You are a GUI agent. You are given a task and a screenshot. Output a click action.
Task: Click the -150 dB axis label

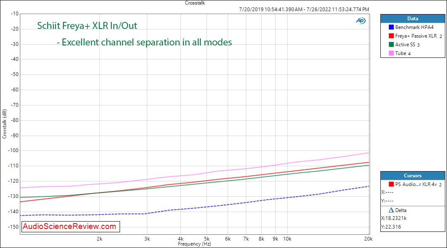click(13, 227)
